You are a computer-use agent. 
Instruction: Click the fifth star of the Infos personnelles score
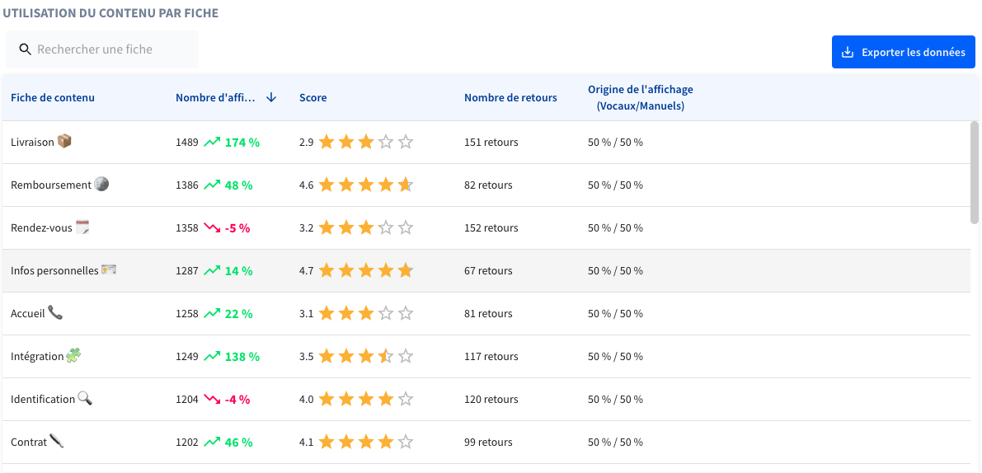pyautogui.click(x=406, y=270)
